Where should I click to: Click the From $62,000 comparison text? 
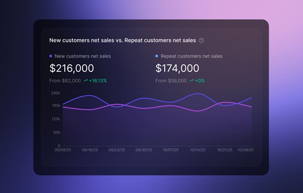point(65,81)
